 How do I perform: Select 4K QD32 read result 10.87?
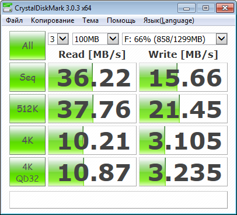pos(92,172)
